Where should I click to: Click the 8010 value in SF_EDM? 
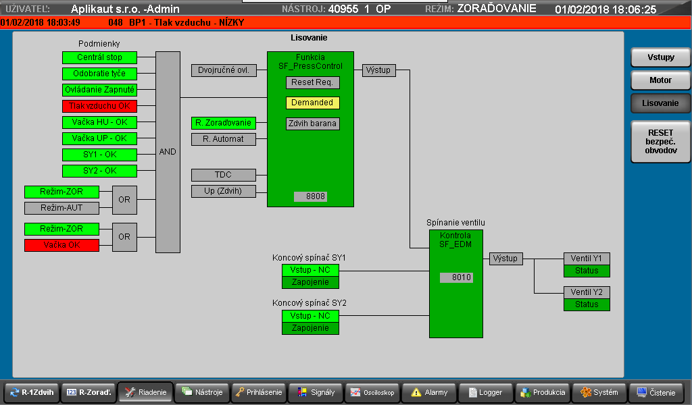456,277
